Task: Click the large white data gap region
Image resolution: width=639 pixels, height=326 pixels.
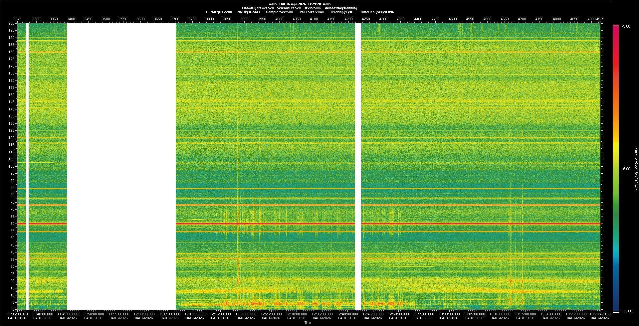Action: point(121,166)
